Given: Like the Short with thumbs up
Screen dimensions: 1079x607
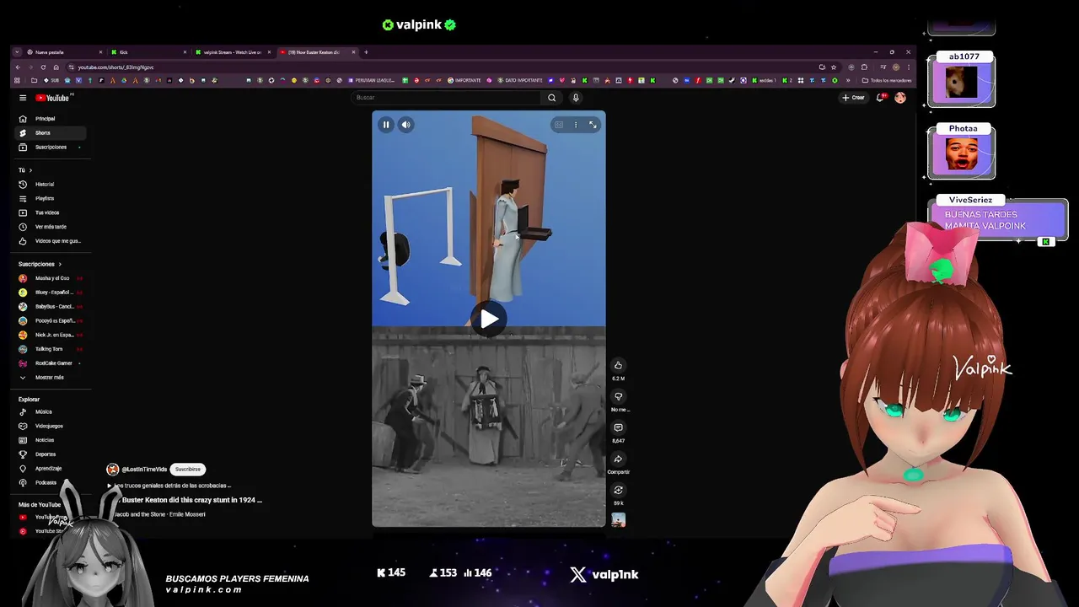Looking at the screenshot, I should click(x=618, y=365).
